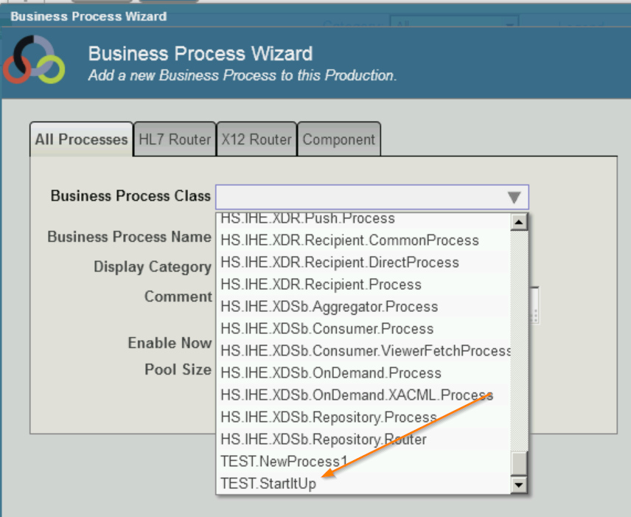Open the HL7 Router tab
Viewport: 631px width, 517px height.
pyautogui.click(x=175, y=139)
